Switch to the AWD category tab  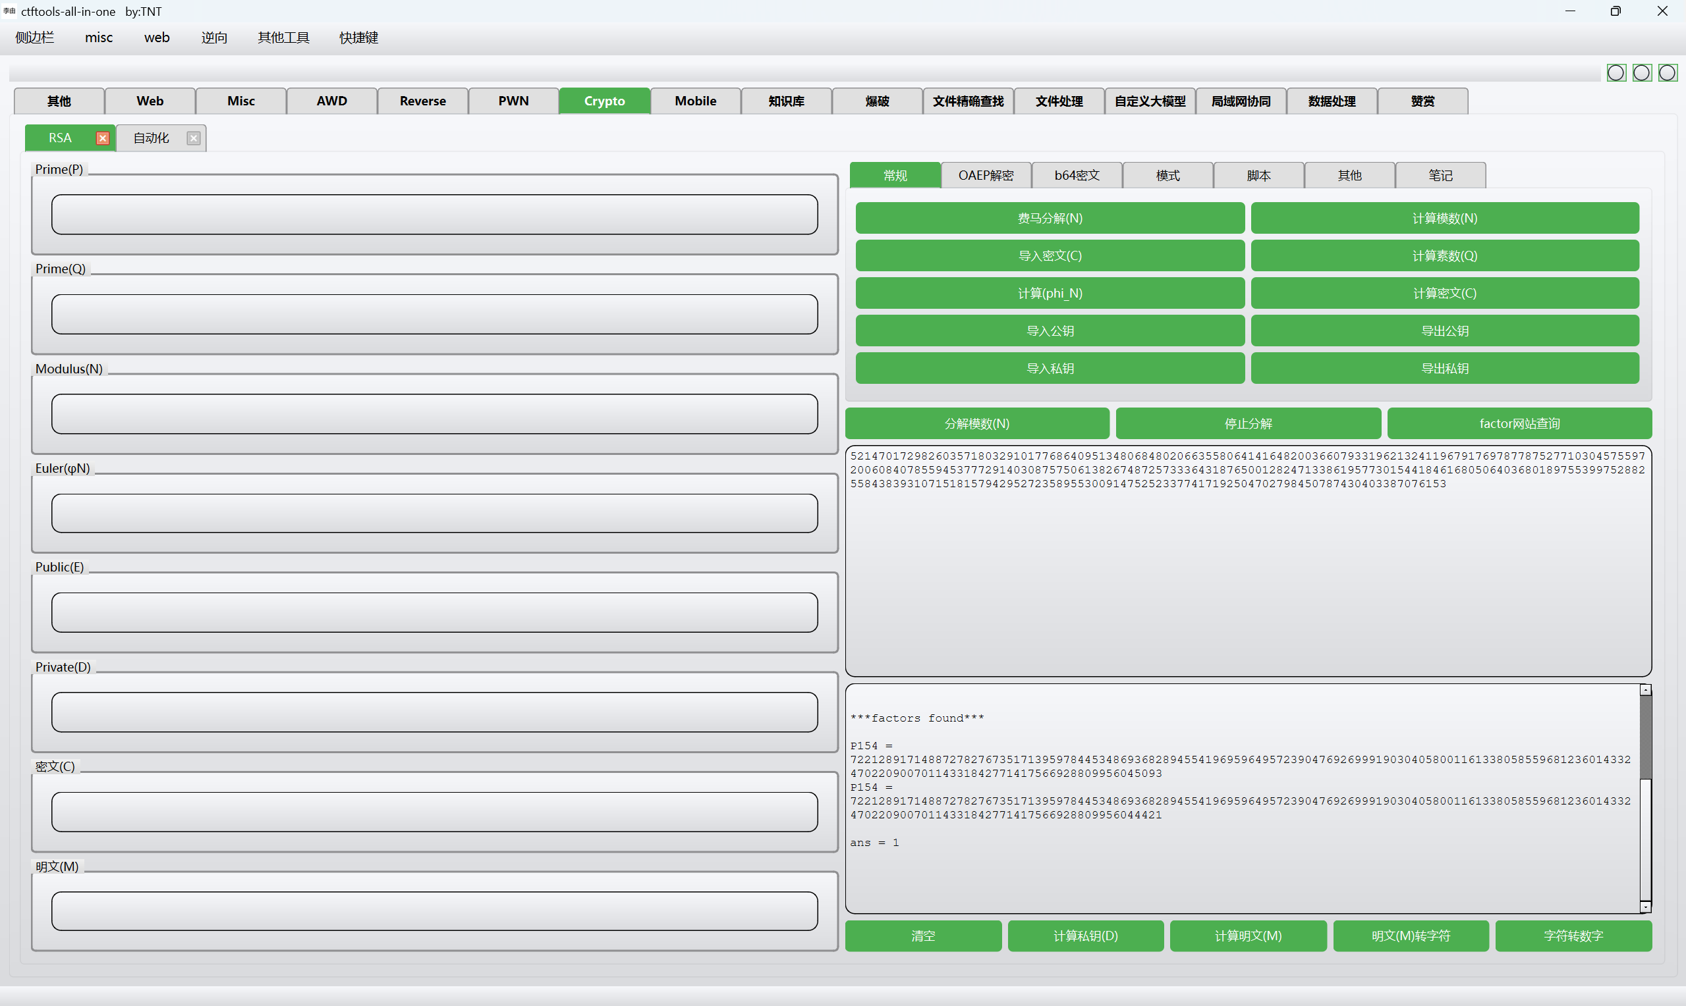[x=331, y=101]
